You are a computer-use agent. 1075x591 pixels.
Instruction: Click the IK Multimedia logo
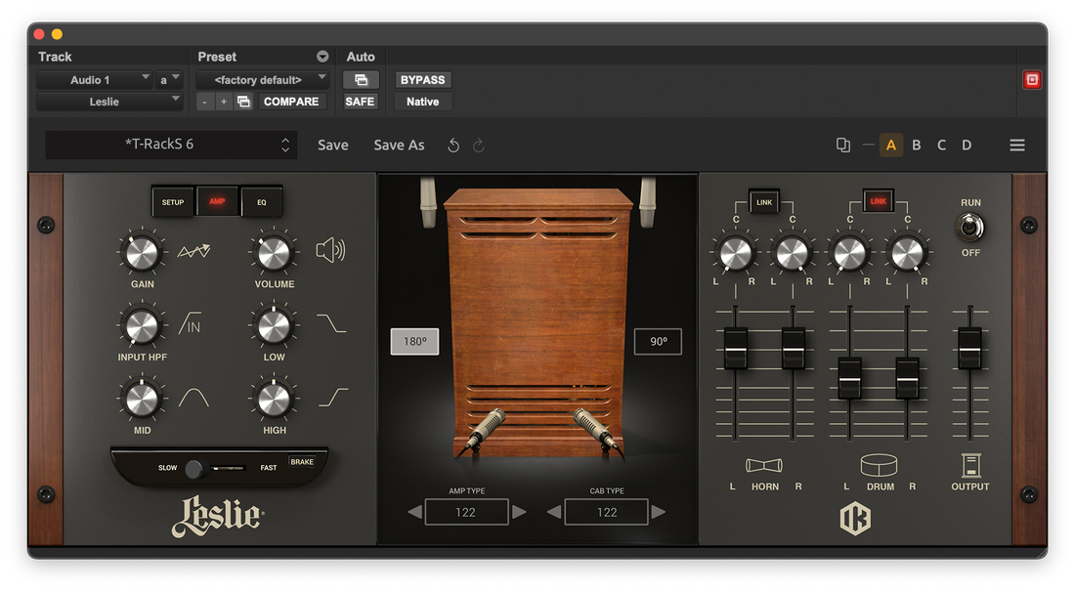coord(855,519)
